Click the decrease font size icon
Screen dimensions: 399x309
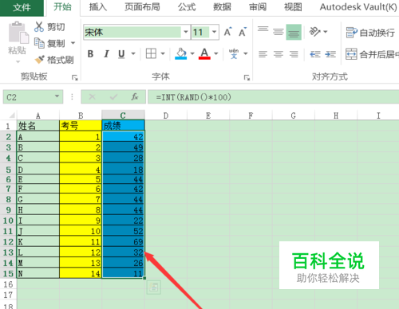pyautogui.click(x=243, y=32)
